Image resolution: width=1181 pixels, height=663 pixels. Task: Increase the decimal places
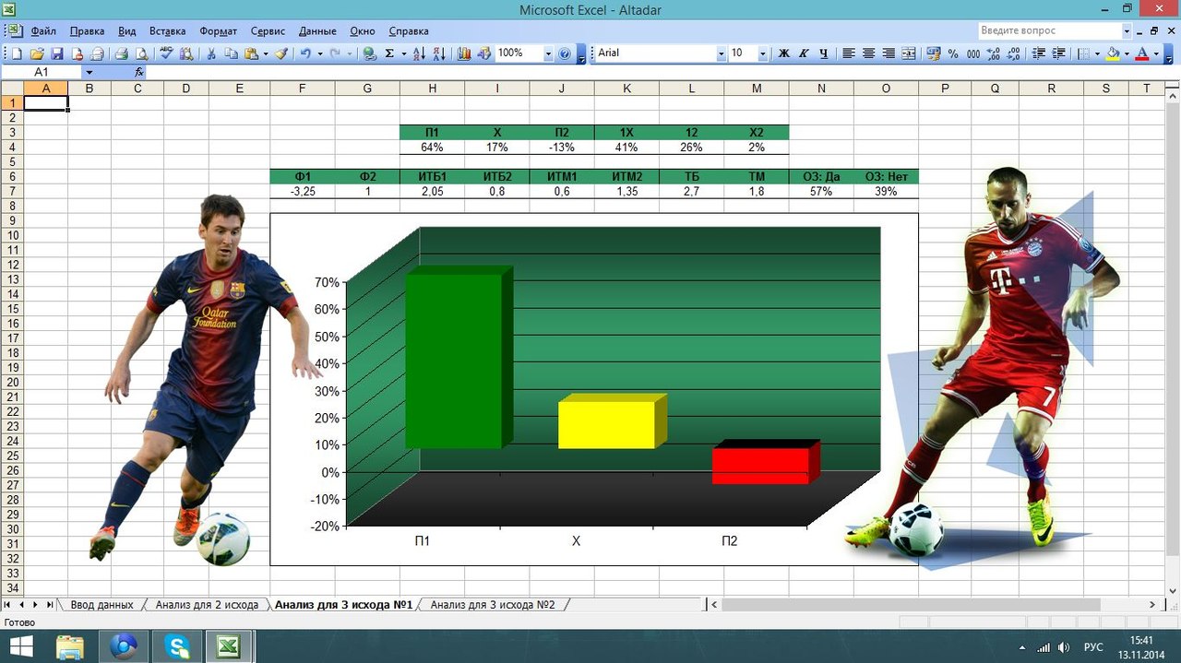tap(994, 53)
